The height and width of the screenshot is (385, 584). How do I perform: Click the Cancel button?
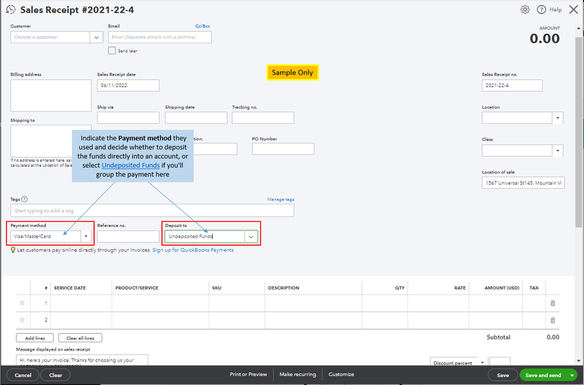[23, 375]
